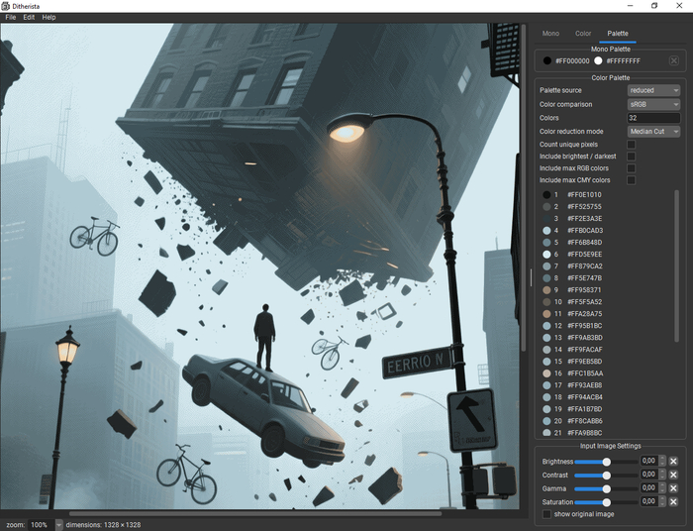The width and height of the screenshot is (693, 531).
Task: Open the Palette source dropdown
Action: point(653,90)
